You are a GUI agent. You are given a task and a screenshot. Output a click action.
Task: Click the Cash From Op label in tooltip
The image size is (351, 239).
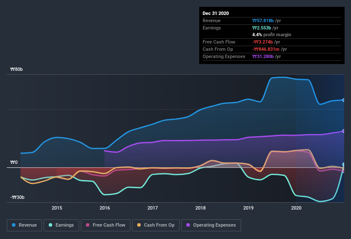click(x=218, y=49)
